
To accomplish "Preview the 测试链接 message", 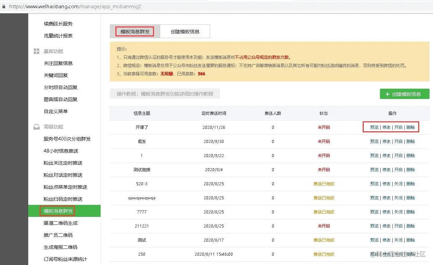I will [x=374, y=169].
